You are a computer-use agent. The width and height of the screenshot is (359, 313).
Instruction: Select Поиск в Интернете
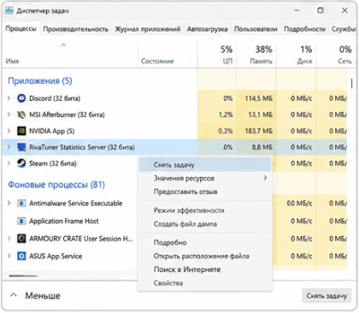[x=205, y=269]
